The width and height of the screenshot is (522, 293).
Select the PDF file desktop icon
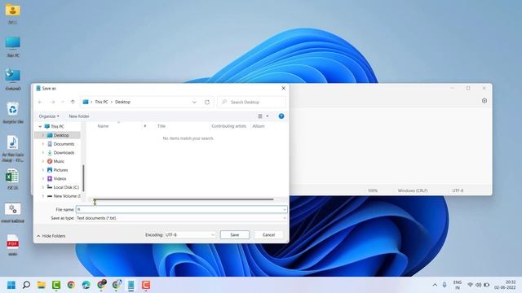click(x=13, y=245)
